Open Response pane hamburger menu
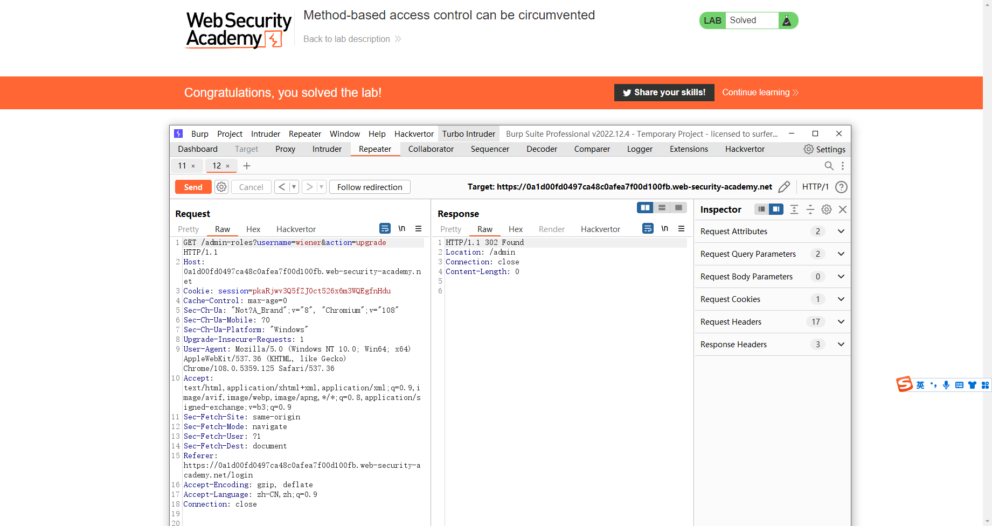Image resolution: width=992 pixels, height=526 pixels. [x=681, y=228]
